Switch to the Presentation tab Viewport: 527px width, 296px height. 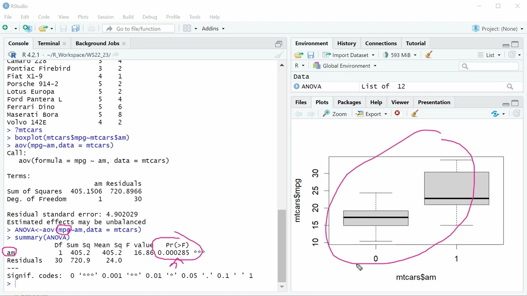point(434,102)
